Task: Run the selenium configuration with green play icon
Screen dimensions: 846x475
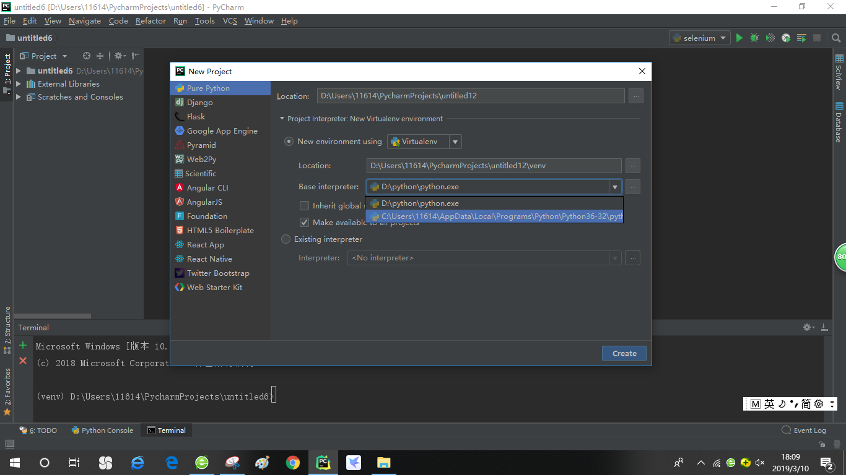Action: coord(739,38)
